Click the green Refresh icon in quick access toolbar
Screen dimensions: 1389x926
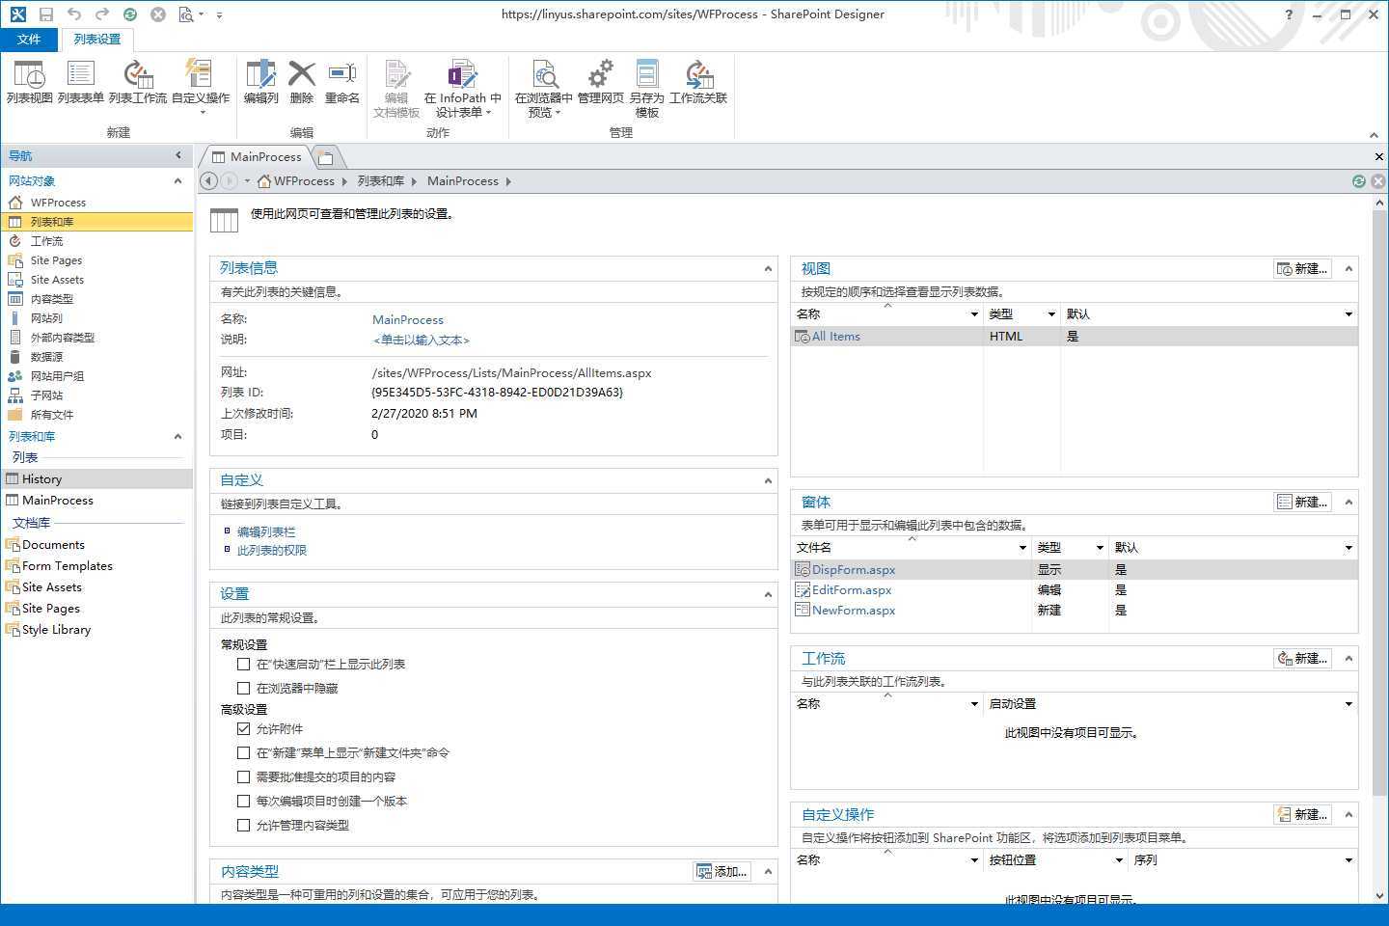coord(130,14)
